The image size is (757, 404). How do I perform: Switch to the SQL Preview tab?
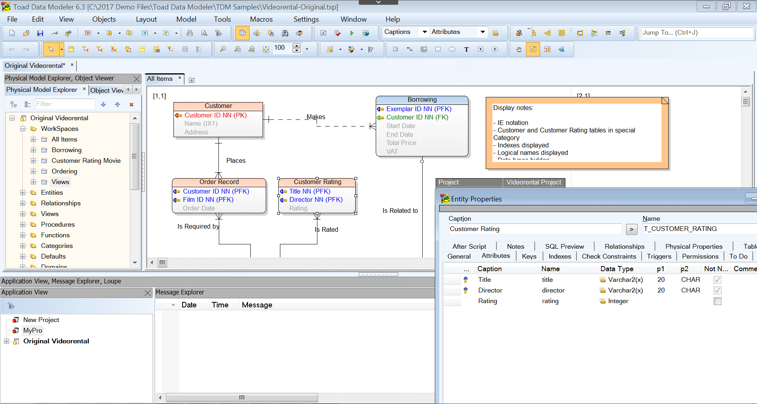coord(564,246)
